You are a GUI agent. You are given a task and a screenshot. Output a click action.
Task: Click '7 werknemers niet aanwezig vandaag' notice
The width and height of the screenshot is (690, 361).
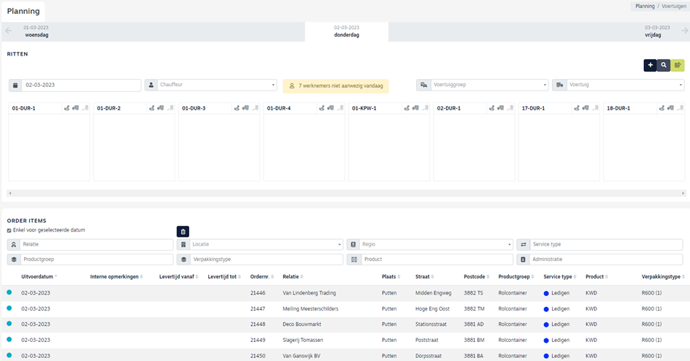[x=335, y=85]
